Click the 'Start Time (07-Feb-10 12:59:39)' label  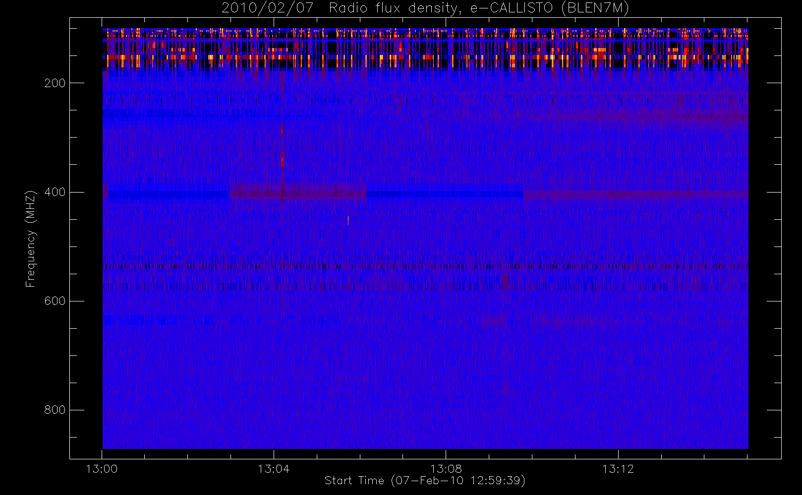(425, 481)
